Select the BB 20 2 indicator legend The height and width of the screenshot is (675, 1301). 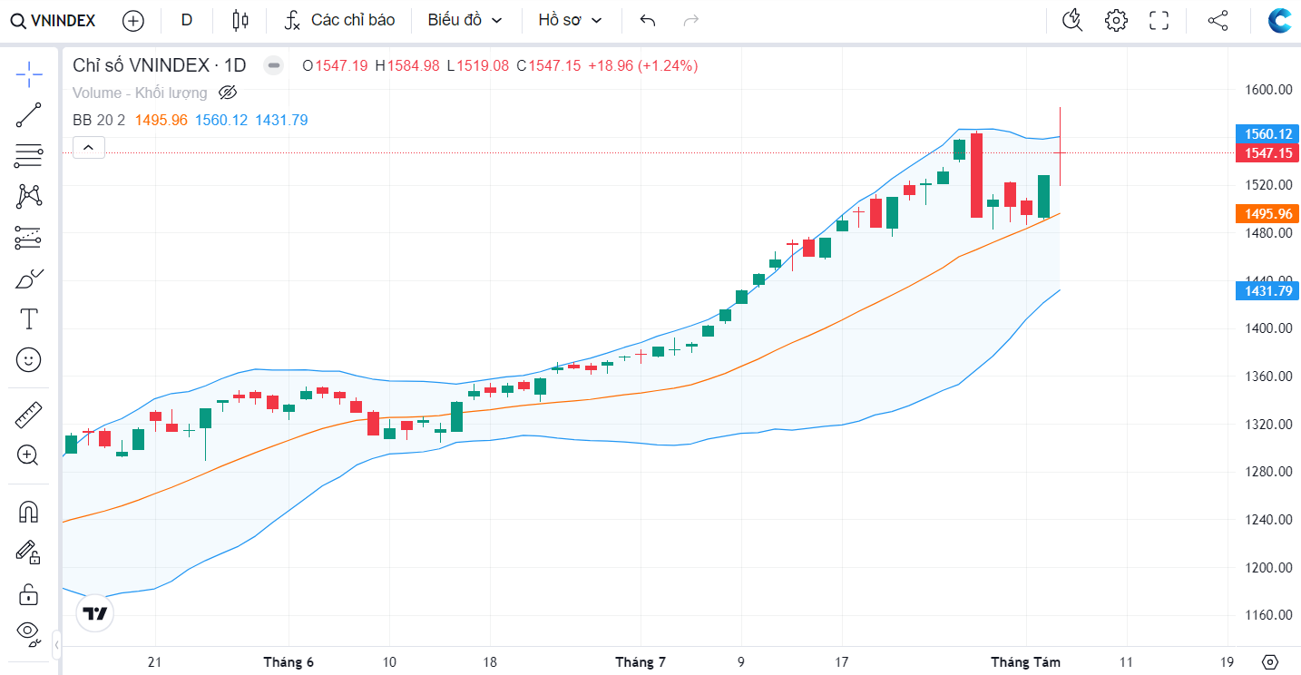(x=99, y=120)
